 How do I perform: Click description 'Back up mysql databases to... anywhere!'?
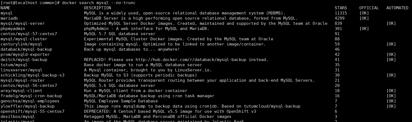(x=132, y=49)
